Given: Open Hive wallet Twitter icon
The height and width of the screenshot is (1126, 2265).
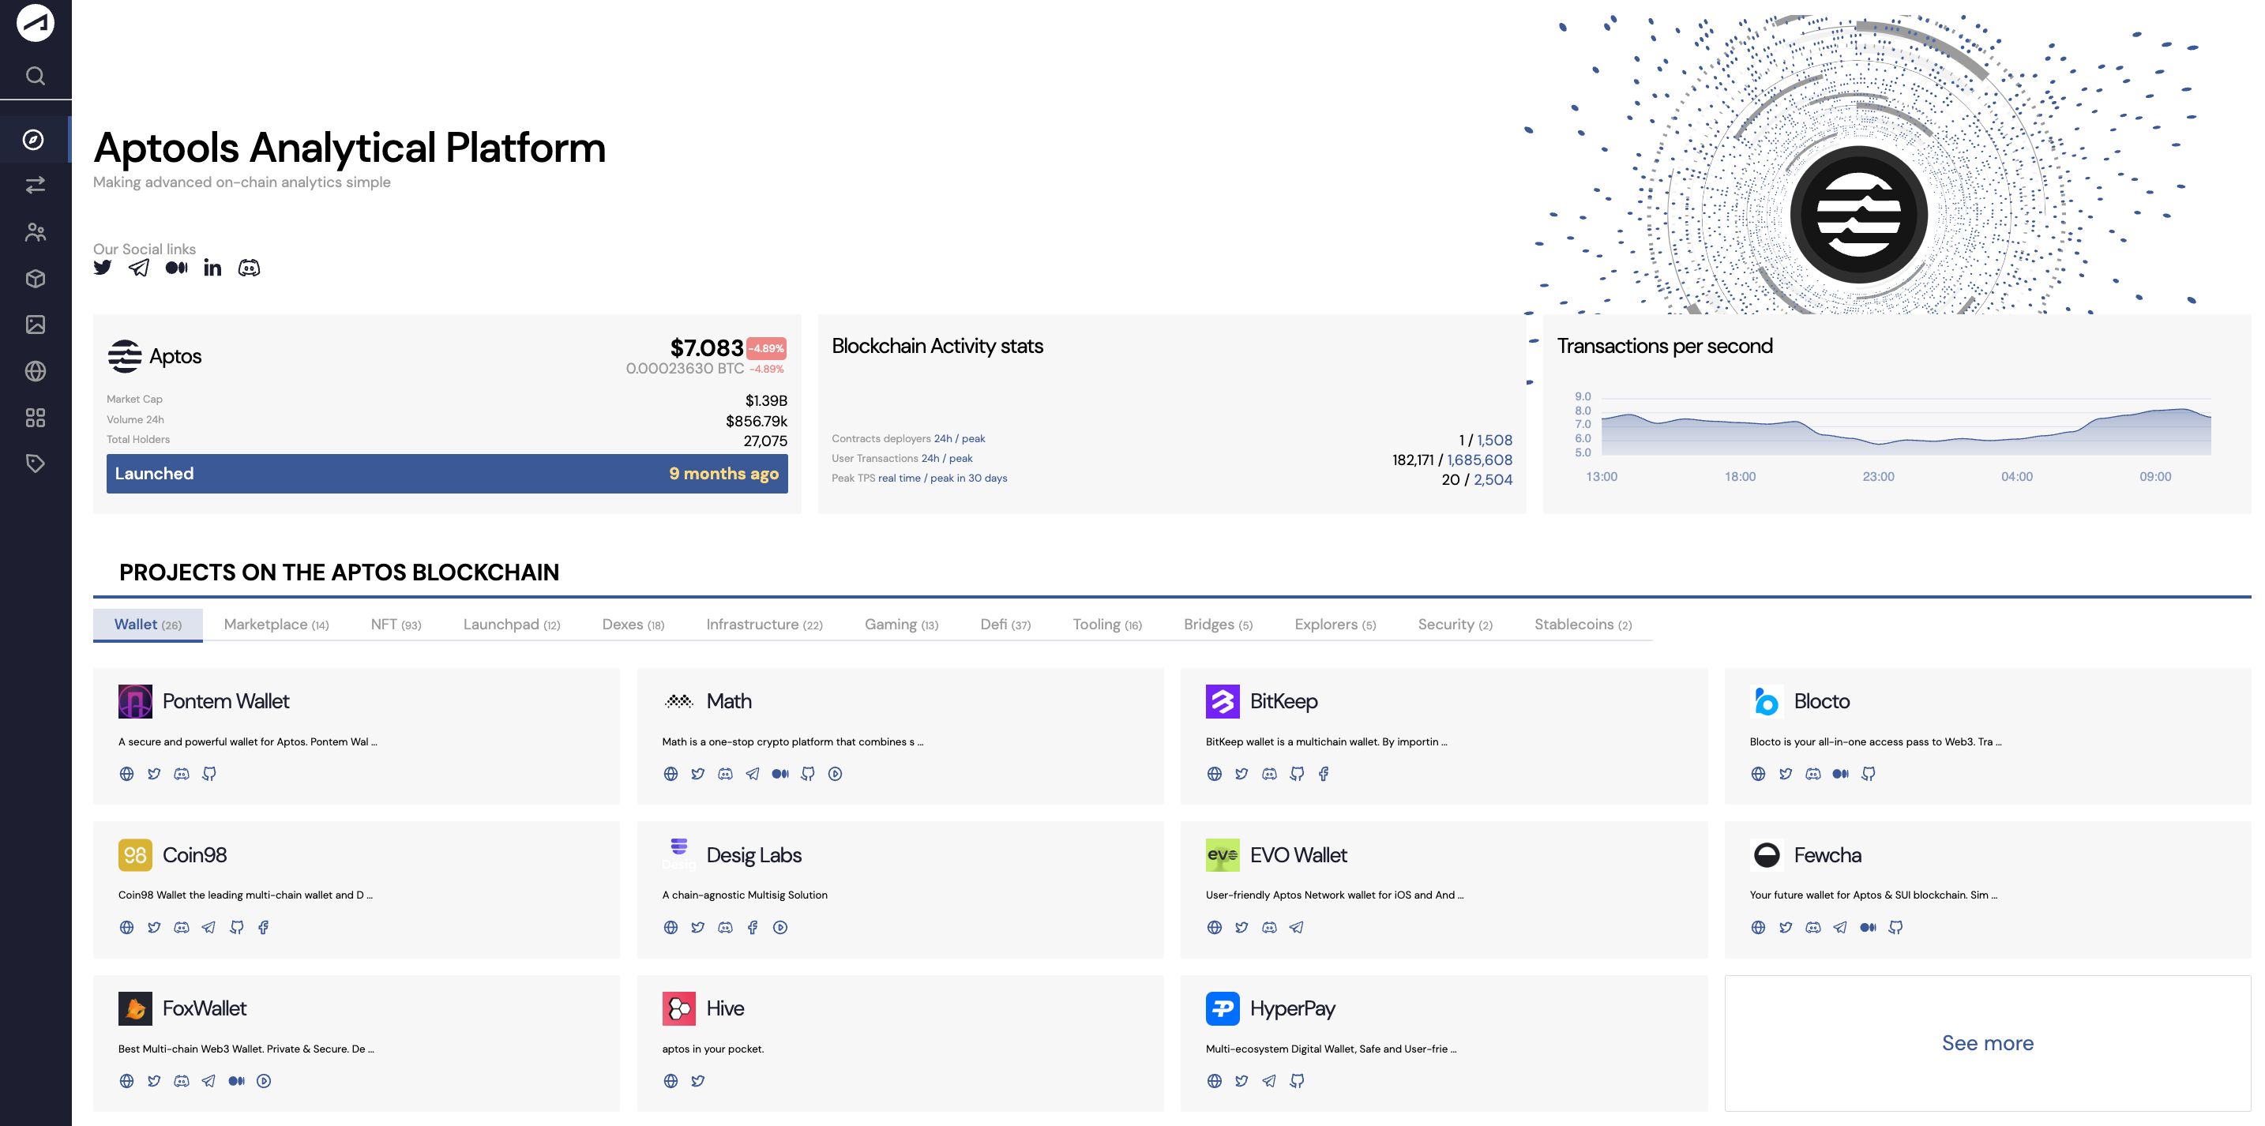Looking at the screenshot, I should tap(698, 1081).
